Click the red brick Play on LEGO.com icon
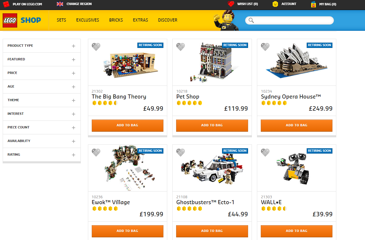 point(6,4)
